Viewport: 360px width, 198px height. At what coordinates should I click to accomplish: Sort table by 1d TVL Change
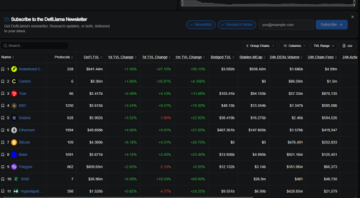122,57
